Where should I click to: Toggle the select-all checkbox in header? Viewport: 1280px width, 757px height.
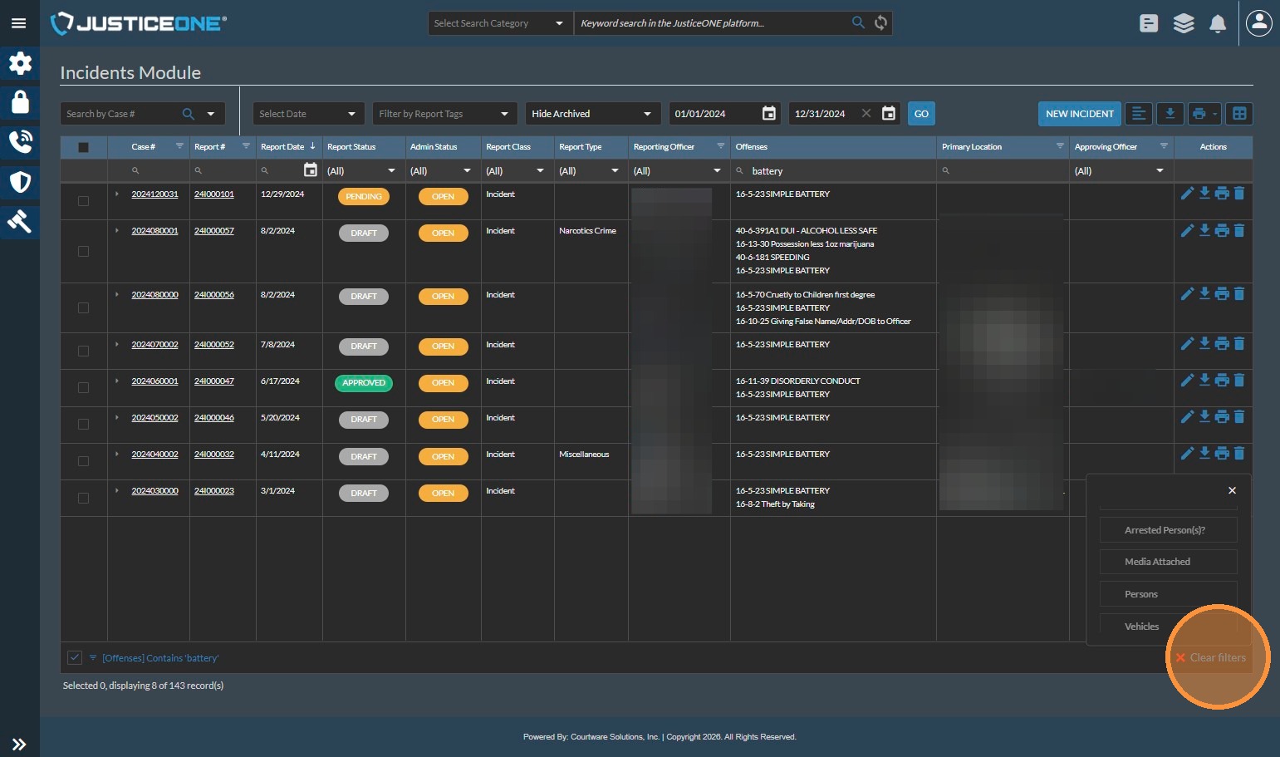point(83,147)
